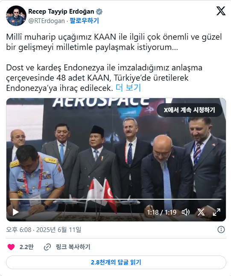The image size is (231, 276).
Task: Click the Recep Tayyip Erdoğan display name
Action: pyautogui.click(x=61, y=12)
